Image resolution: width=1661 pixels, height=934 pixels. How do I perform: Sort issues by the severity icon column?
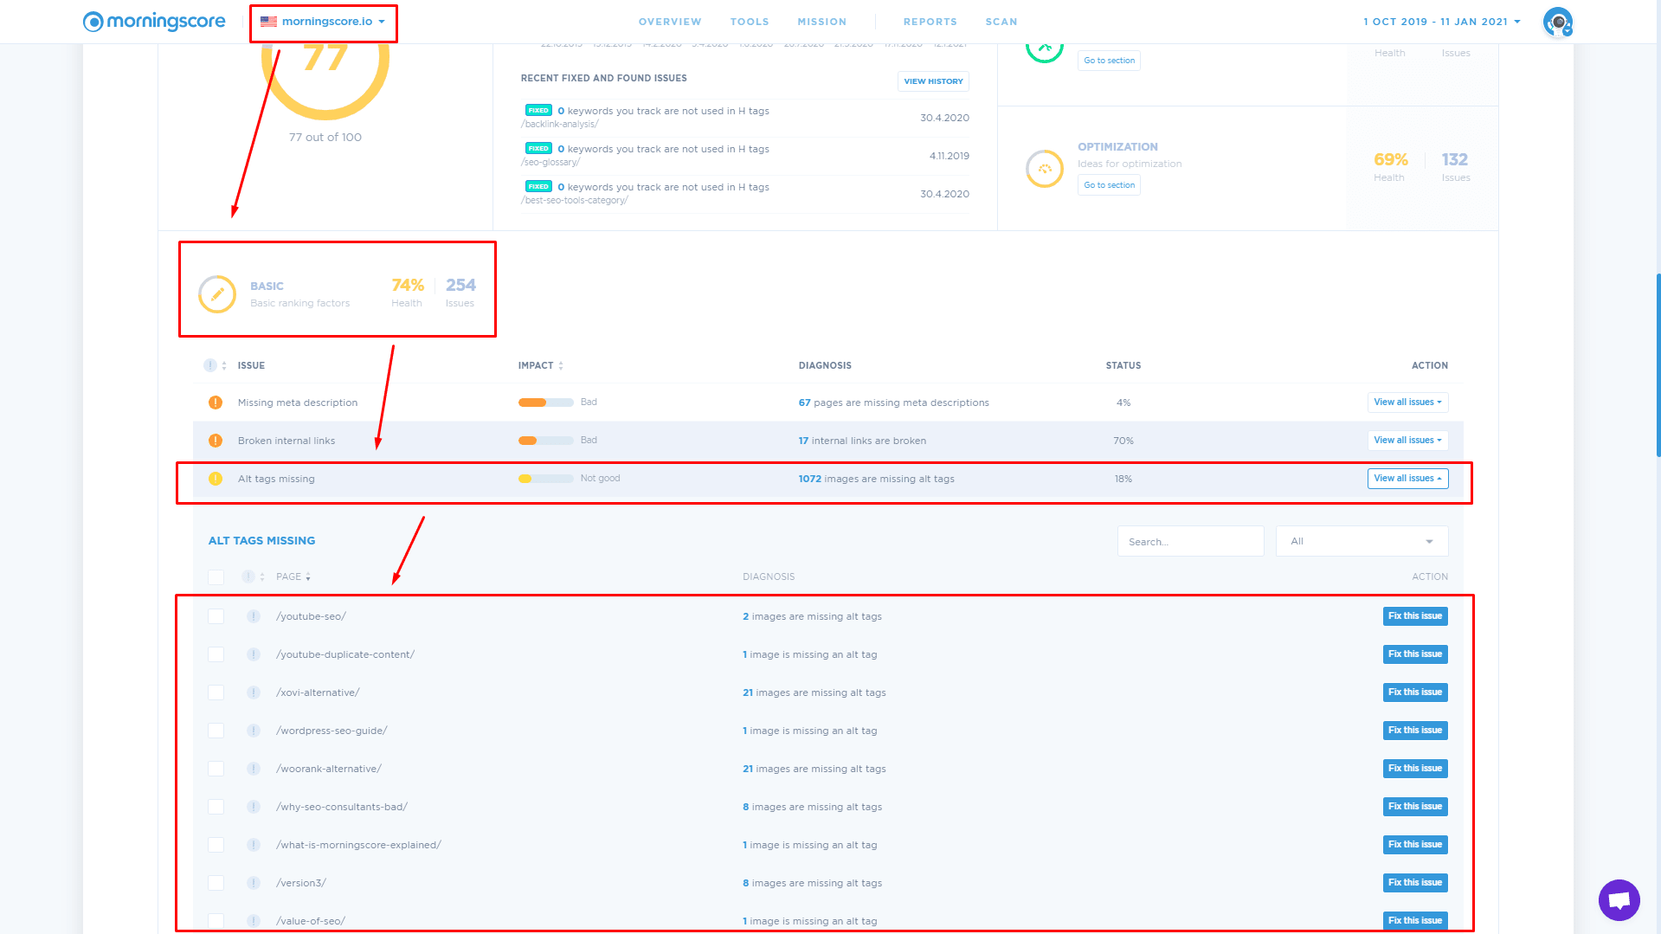point(216,365)
